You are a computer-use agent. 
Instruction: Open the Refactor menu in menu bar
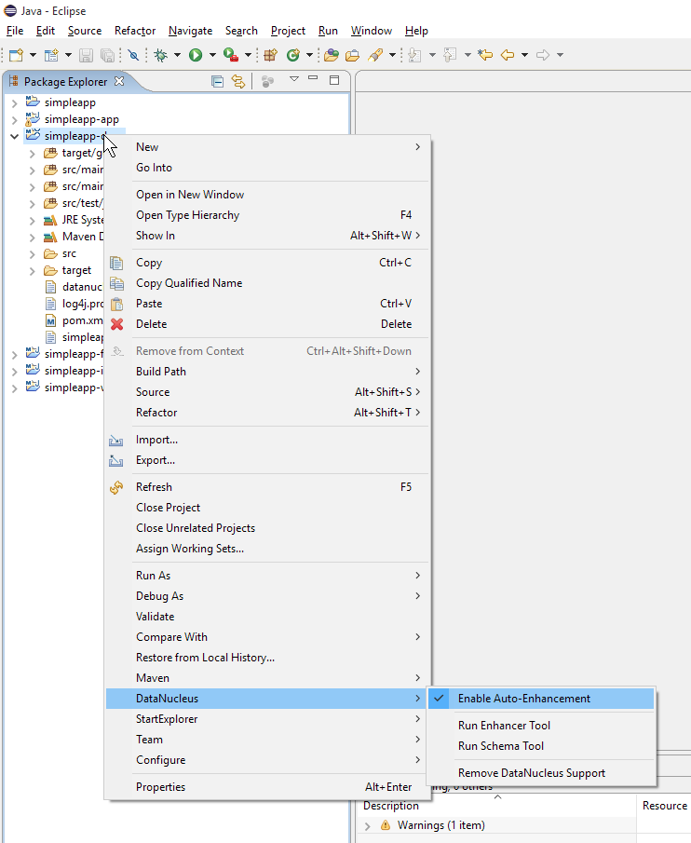pos(135,31)
